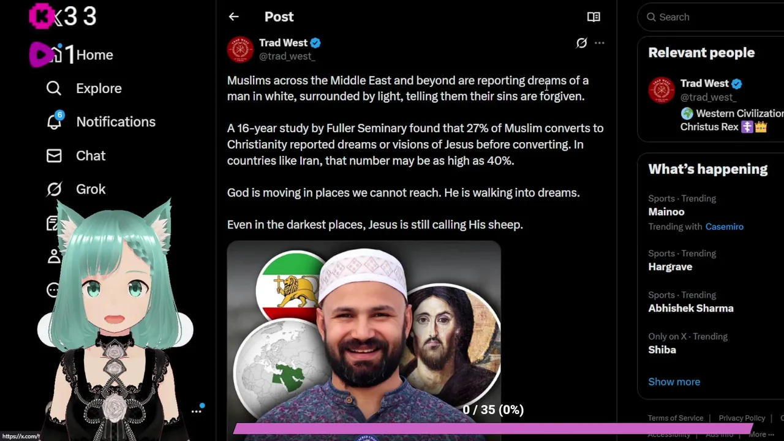Open the Casemiro trending link
The height and width of the screenshot is (441, 784).
[724, 227]
